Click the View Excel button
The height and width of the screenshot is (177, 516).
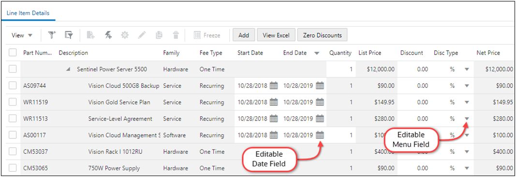pyautogui.click(x=276, y=35)
